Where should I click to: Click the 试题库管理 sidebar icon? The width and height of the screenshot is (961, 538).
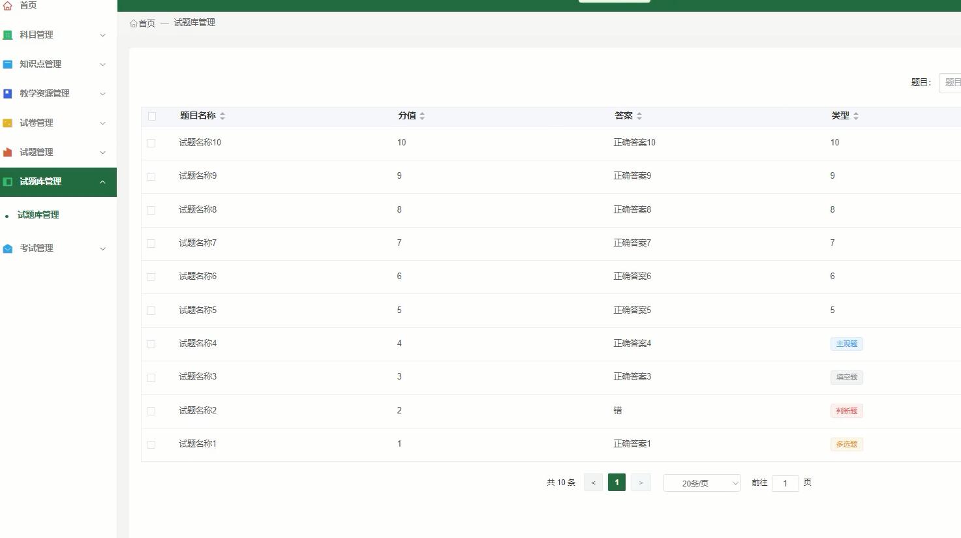pyautogui.click(x=8, y=182)
